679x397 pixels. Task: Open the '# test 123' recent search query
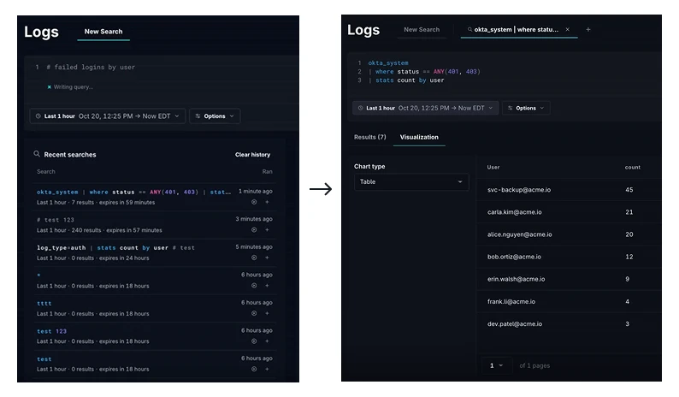(x=56, y=220)
